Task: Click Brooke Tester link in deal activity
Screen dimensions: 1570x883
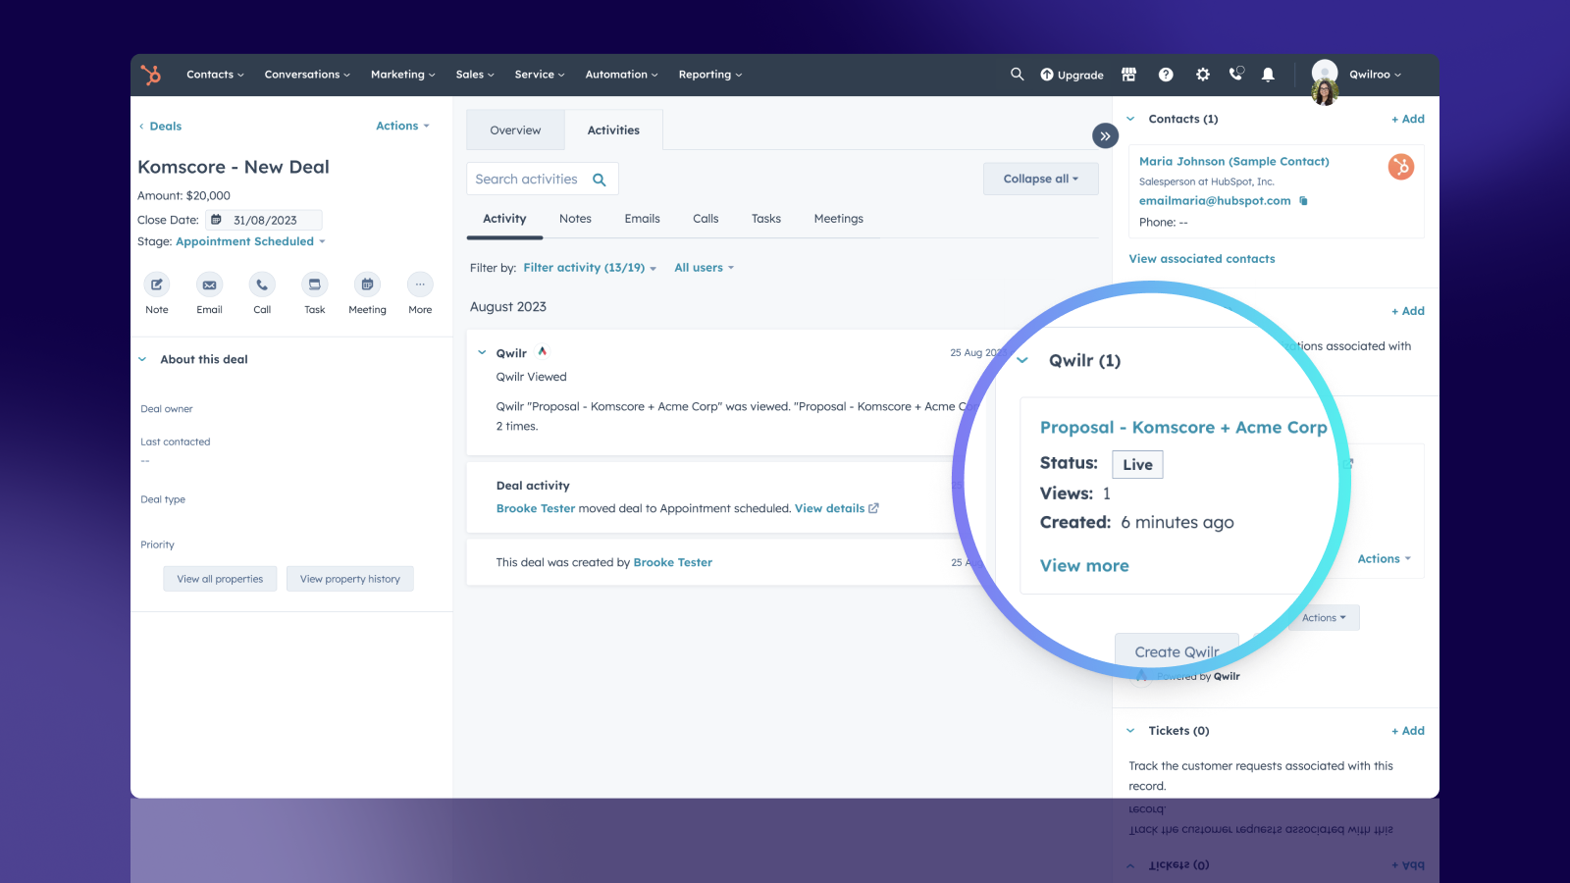Action: click(x=536, y=508)
